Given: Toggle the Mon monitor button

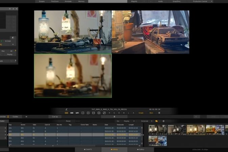Looking at the screenshot, I should point(151,113).
